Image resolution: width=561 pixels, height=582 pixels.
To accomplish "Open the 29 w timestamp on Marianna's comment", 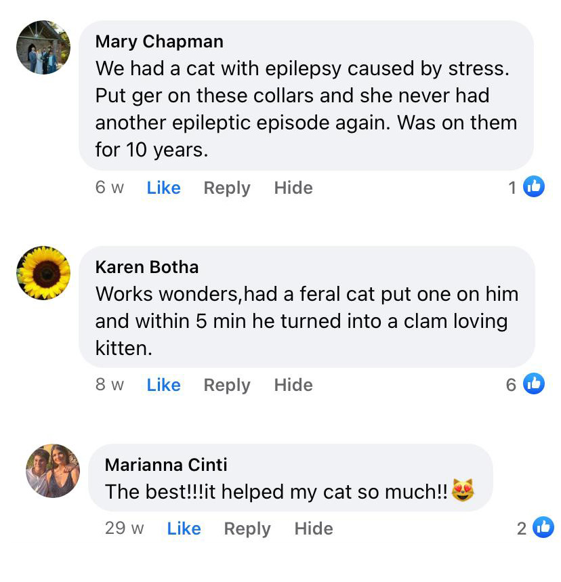I will 125,528.
